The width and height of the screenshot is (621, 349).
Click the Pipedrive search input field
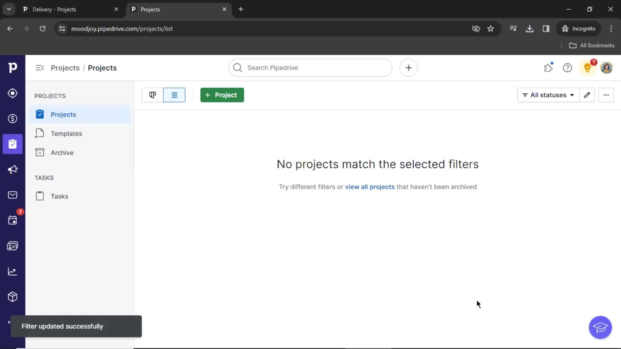point(310,68)
